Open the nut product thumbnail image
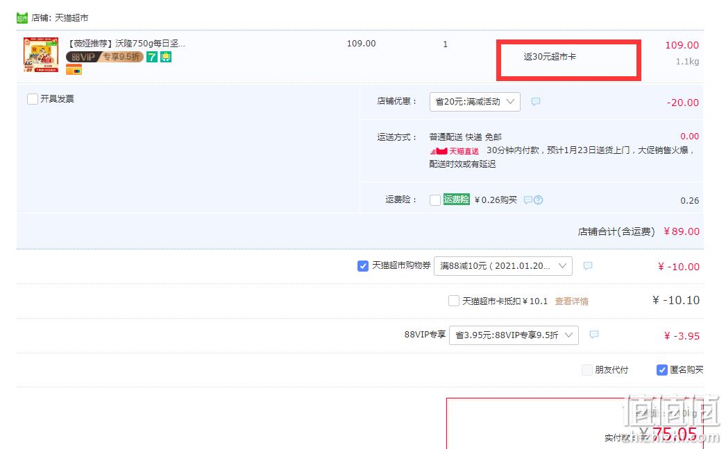This screenshot has width=726, height=449. (41, 55)
